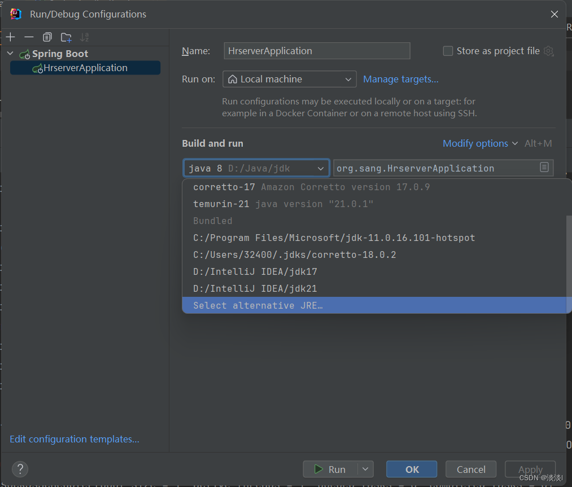Click the Name input field
572x487 pixels.
[x=316, y=51]
